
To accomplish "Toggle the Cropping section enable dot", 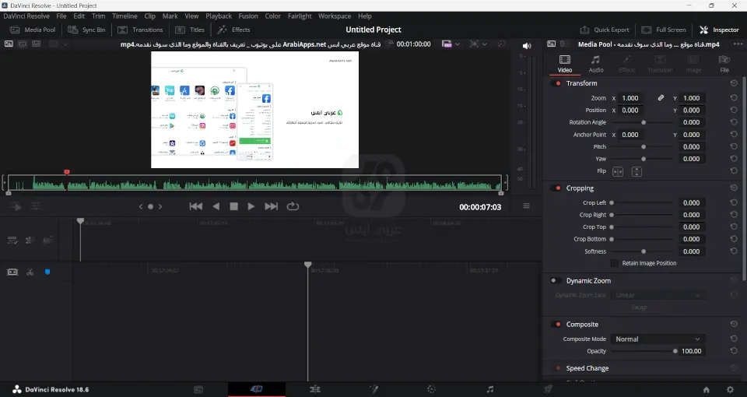I will (557, 188).
